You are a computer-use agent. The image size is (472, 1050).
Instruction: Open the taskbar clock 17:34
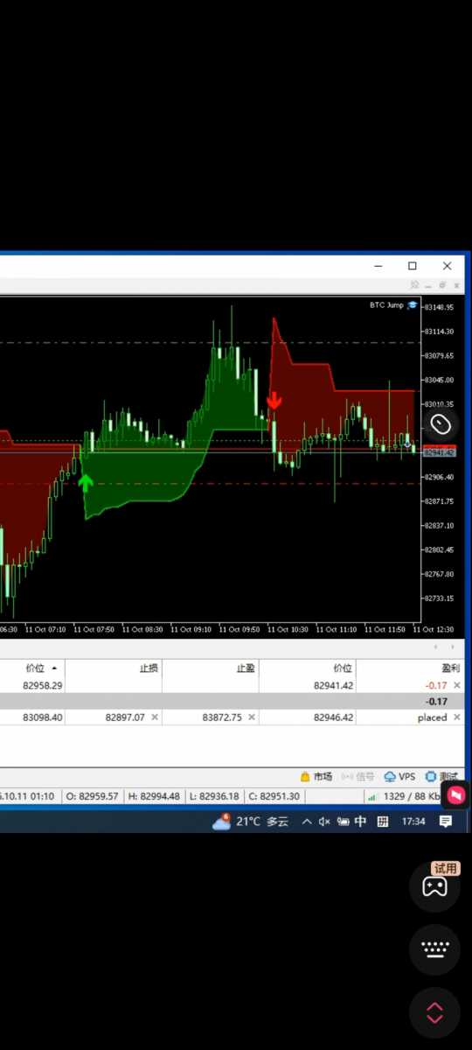pos(414,822)
